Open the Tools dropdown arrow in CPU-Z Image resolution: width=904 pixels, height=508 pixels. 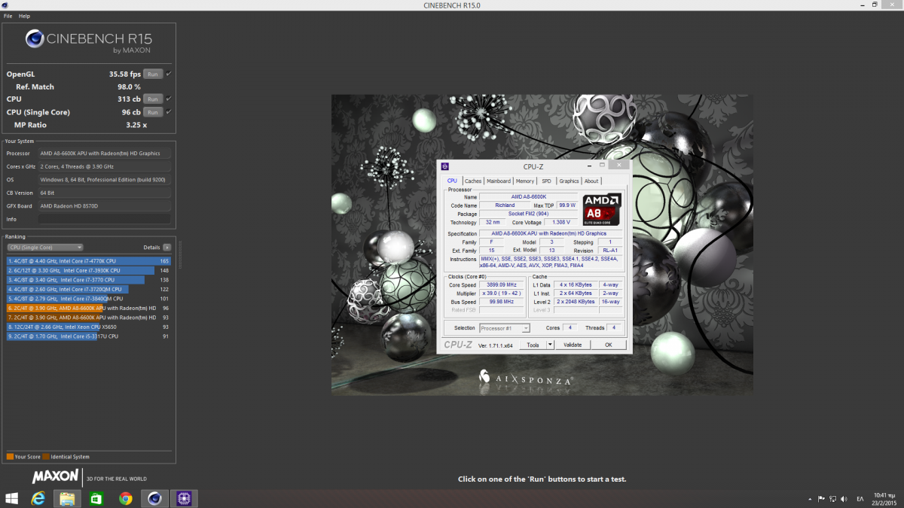551,345
